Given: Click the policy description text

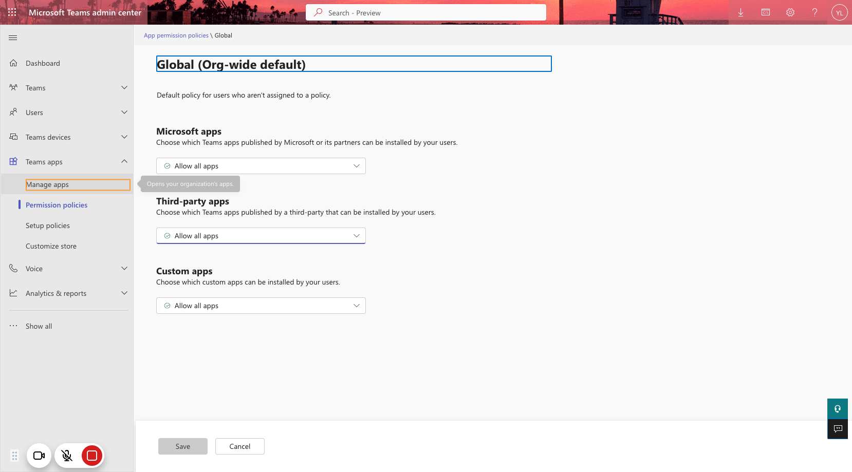Looking at the screenshot, I should [x=244, y=95].
